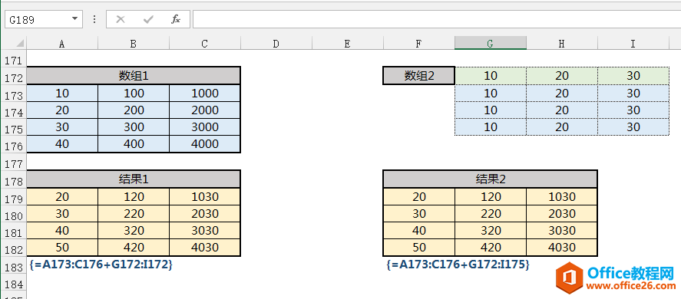Select the 结果2 header cell
This screenshot has height=299, width=681.
[491, 179]
